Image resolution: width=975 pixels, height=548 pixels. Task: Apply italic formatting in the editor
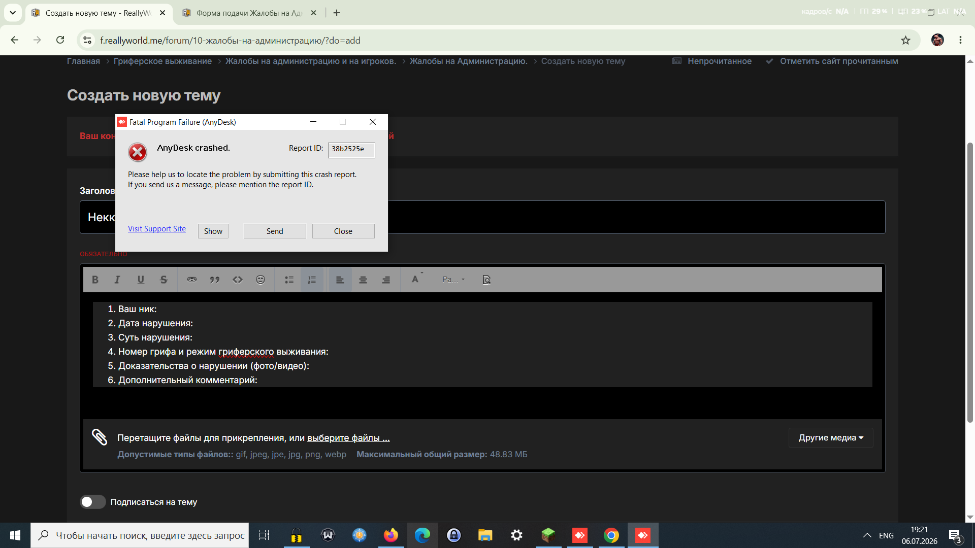[117, 280]
